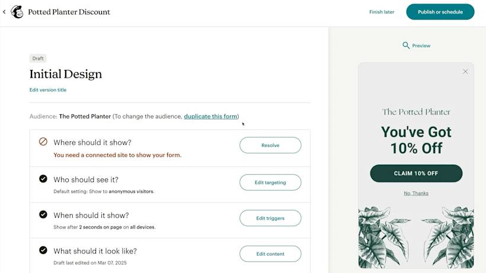Image resolution: width=486 pixels, height=273 pixels.
Task: Click the Preview label text
Action: [x=421, y=46]
